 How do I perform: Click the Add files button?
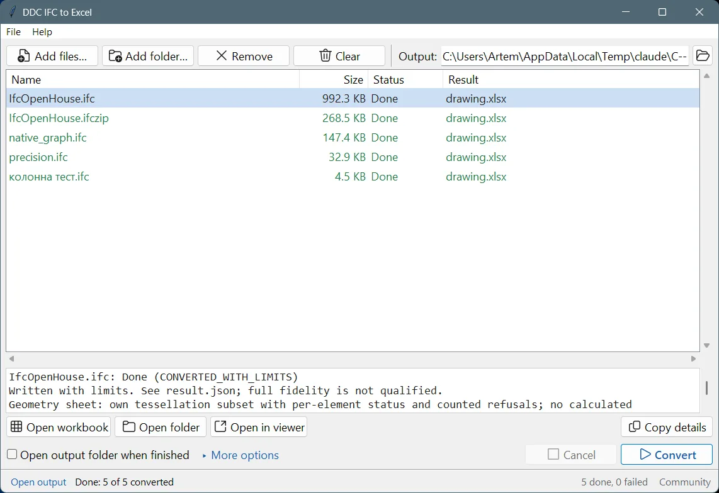click(52, 56)
